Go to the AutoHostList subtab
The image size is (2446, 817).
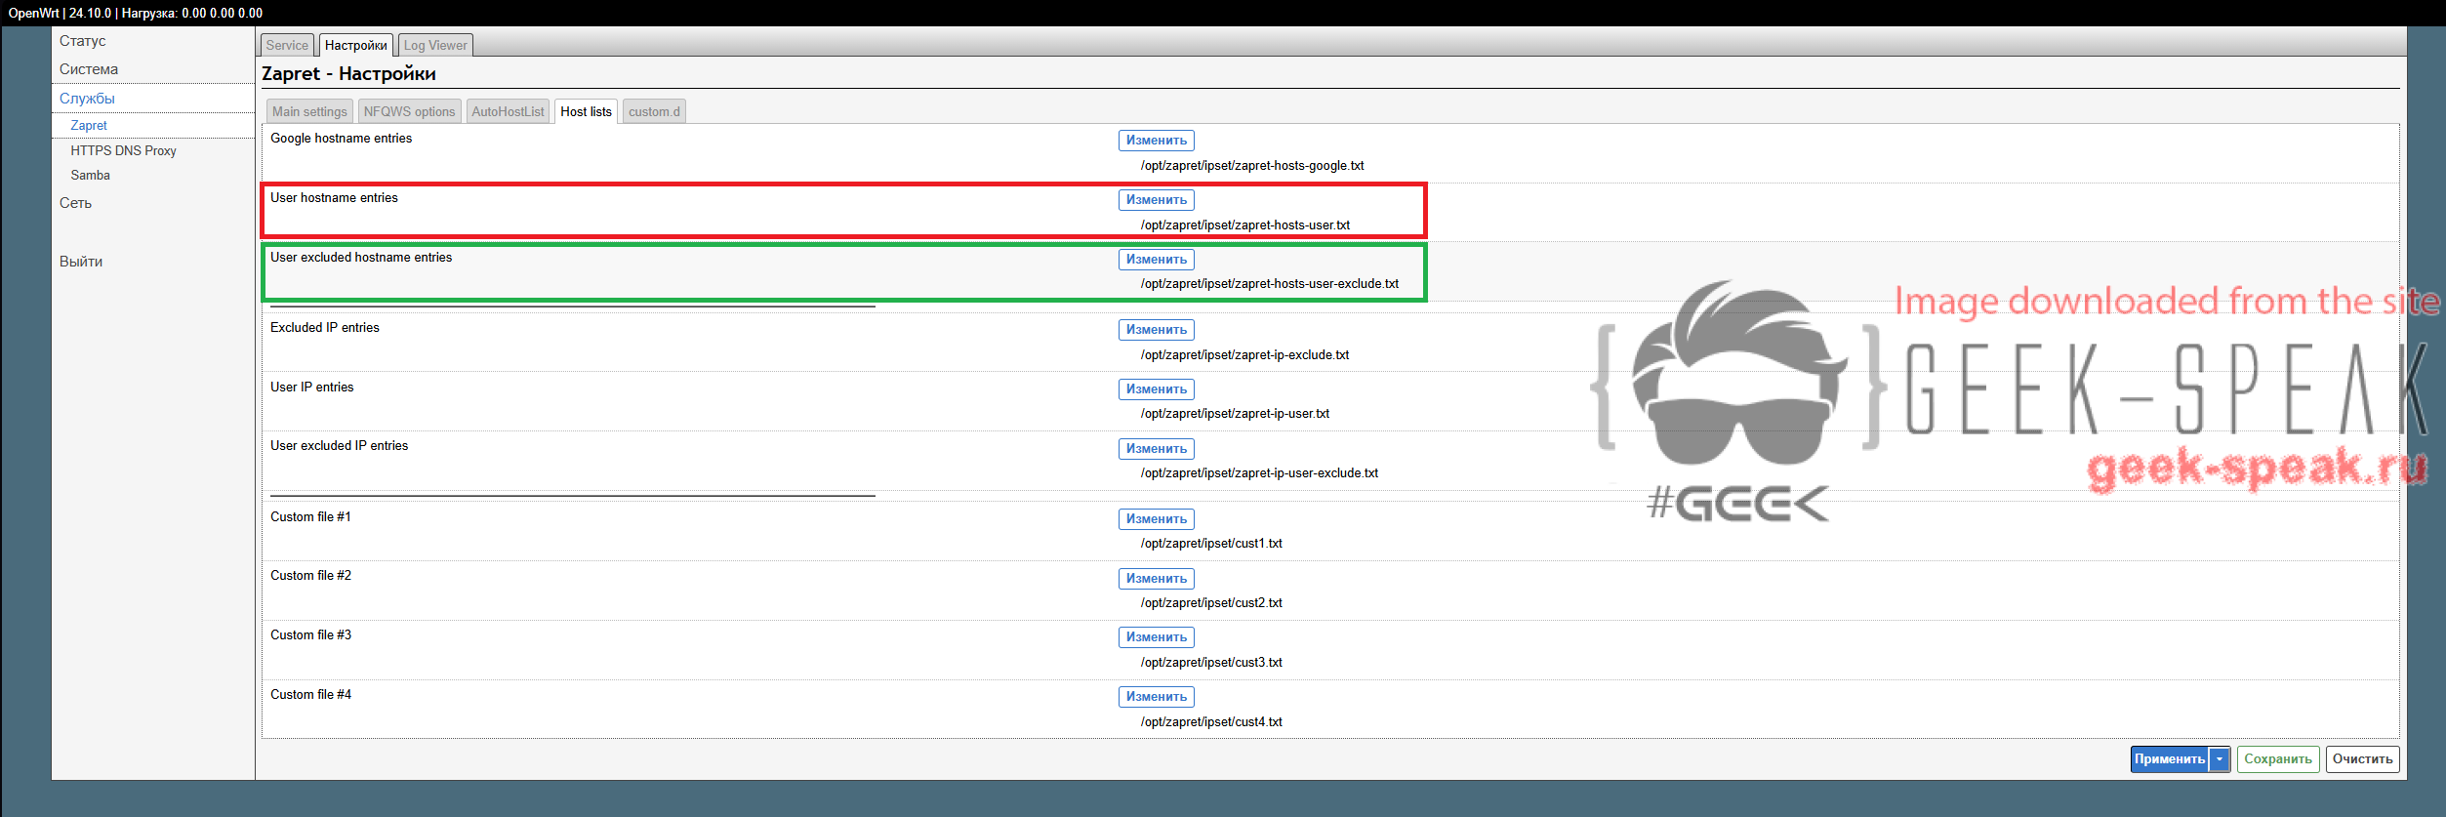[508, 112]
